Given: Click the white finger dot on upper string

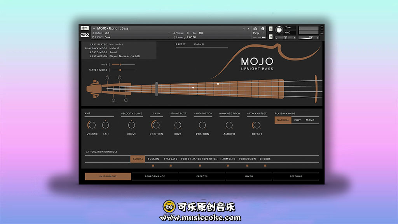Looking at the screenshot, I should (218, 84).
